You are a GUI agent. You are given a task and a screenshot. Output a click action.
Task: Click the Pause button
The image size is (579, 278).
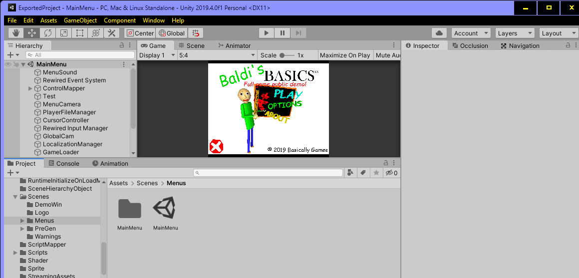pos(283,33)
